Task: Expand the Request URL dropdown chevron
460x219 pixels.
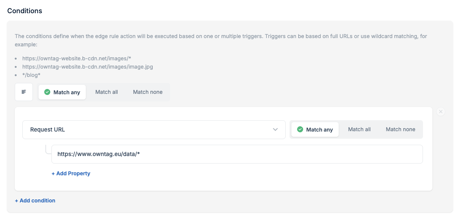Action: pos(275,130)
